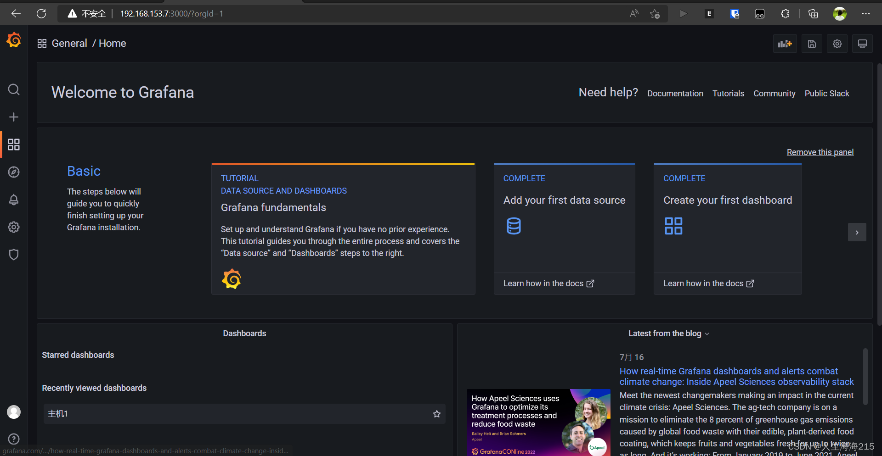Image resolution: width=882 pixels, height=456 pixels.
Task: Open recently viewed dashboard 主机1
Action: point(244,414)
